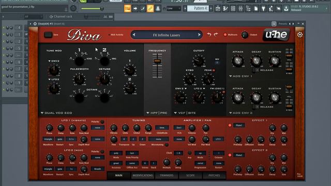Viewport: 331px width, 186px height.
Task: Redo change with right curved arrow
Action: [216, 35]
